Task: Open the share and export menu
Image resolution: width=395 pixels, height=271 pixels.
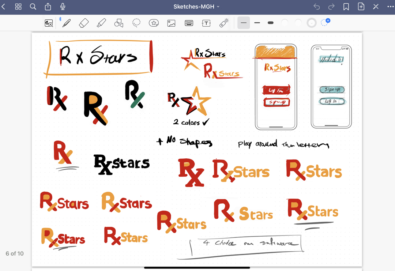Action: tap(48, 7)
